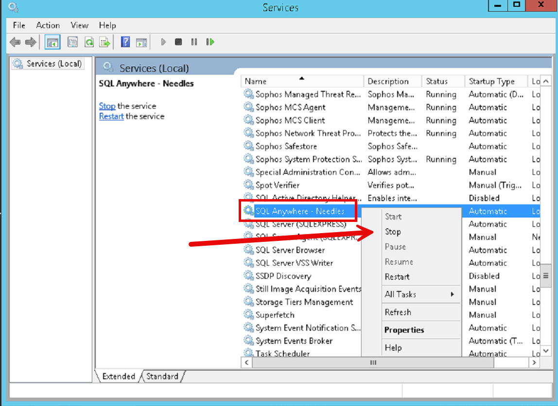Image resolution: width=558 pixels, height=406 pixels.
Task: Click the Pause Service toolbar icon
Action: [194, 42]
